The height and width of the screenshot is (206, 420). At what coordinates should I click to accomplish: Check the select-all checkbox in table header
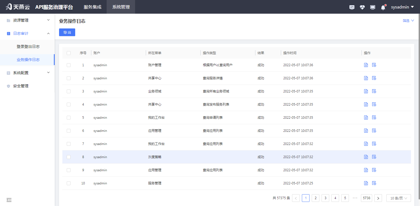pos(69,53)
